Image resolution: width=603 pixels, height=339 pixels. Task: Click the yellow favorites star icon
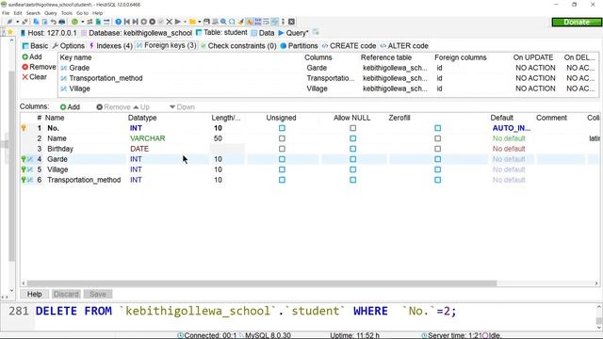(x=10, y=33)
